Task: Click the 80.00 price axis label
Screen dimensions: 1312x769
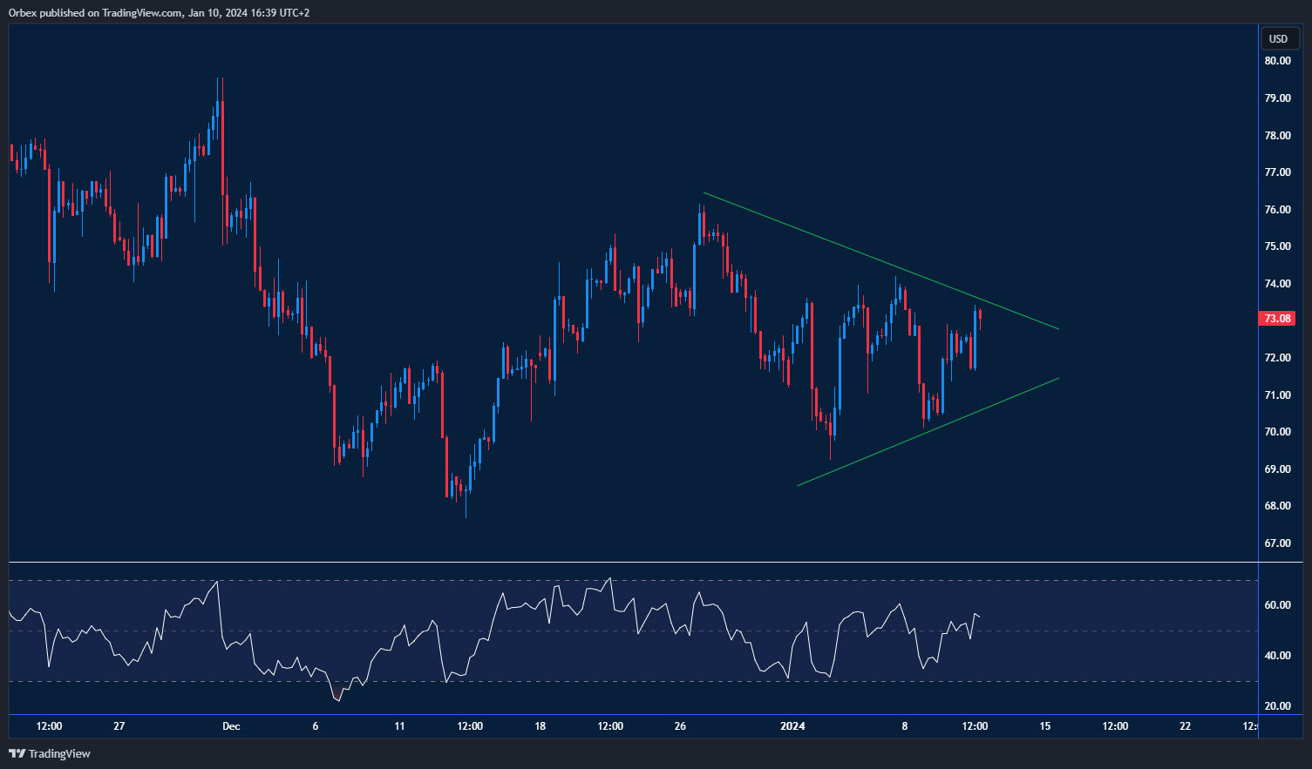Action: coord(1278,61)
